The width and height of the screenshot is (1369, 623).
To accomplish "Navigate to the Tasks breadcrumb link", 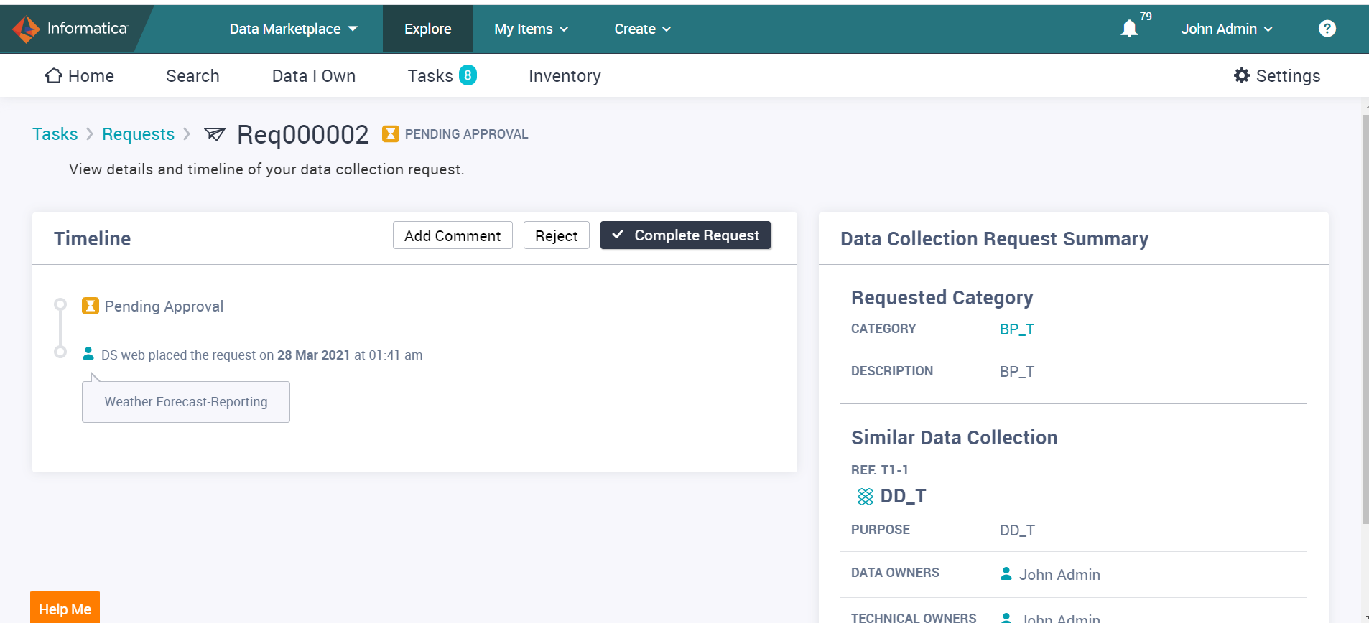I will point(55,134).
